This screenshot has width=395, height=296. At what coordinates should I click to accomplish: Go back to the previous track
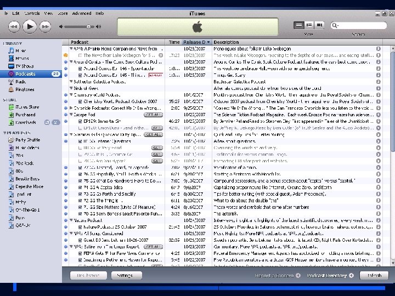(x=14, y=26)
